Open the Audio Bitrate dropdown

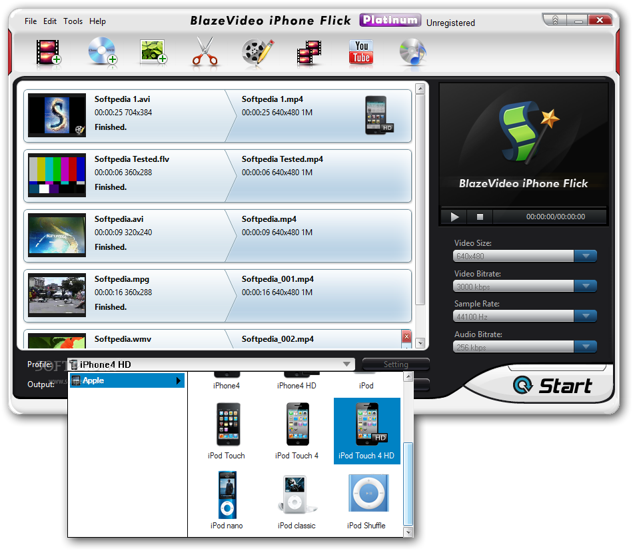(x=586, y=346)
